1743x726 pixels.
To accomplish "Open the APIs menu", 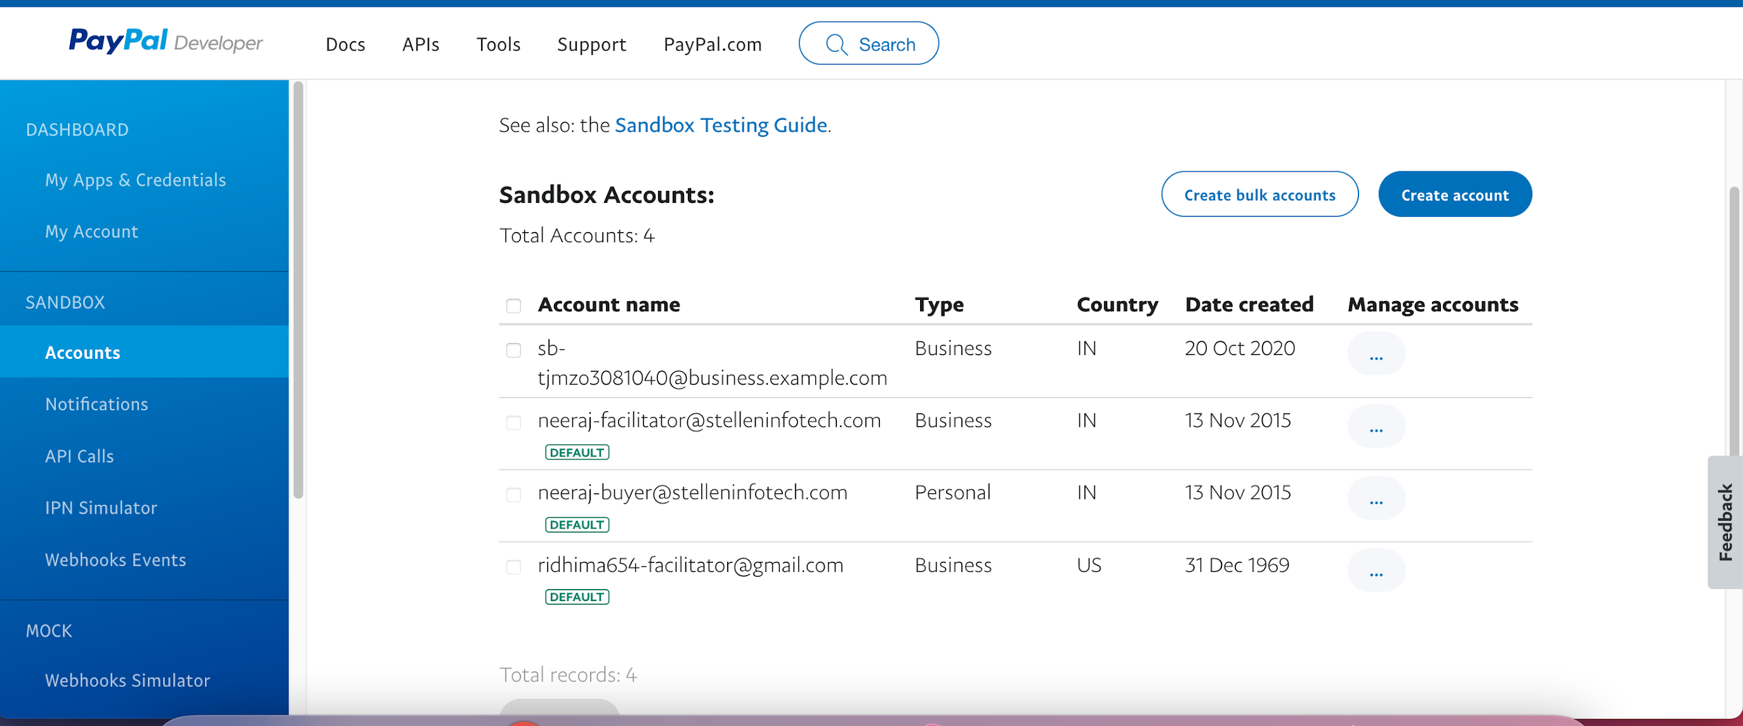I will [421, 44].
